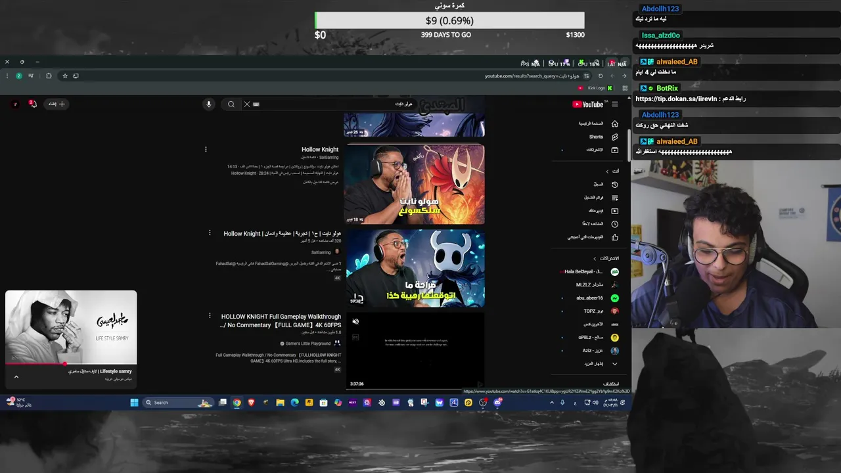The image size is (841, 473).
Task: Open the YouTube Create button
Action: click(x=57, y=104)
